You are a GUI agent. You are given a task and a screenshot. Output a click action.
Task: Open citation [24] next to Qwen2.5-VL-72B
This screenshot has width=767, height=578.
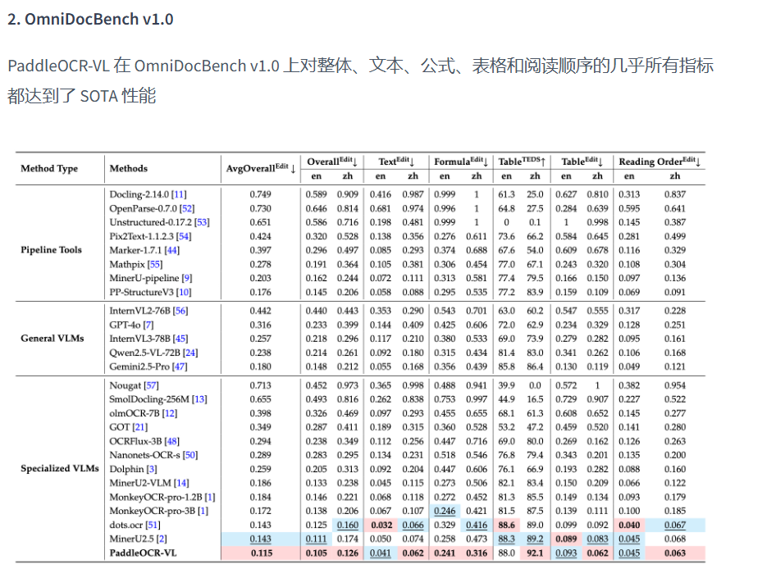click(x=189, y=353)
